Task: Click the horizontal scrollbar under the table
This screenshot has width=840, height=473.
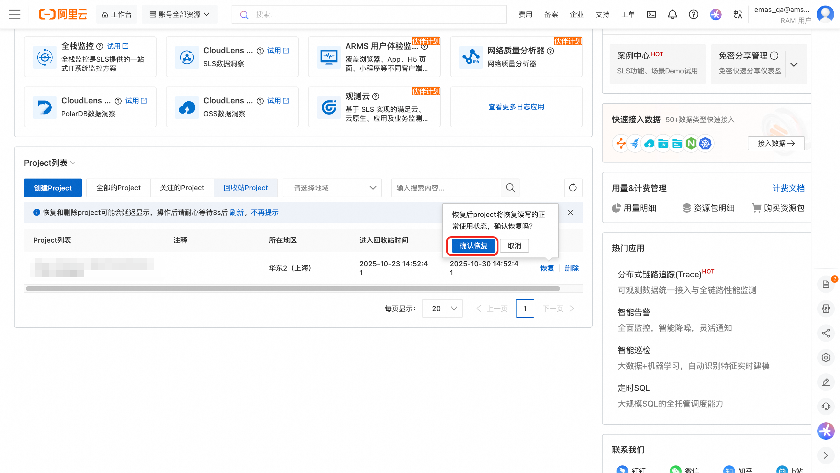Action: pos(293,289)
